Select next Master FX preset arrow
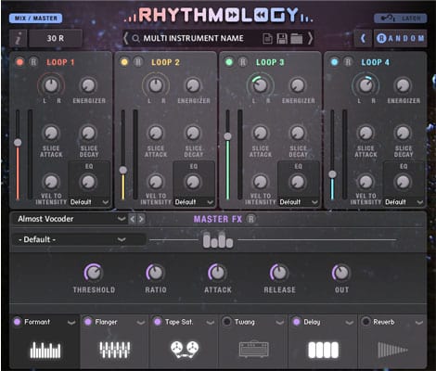 [141, 219]
